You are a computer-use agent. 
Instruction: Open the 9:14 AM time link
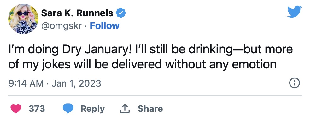click(x=26, y=83)
